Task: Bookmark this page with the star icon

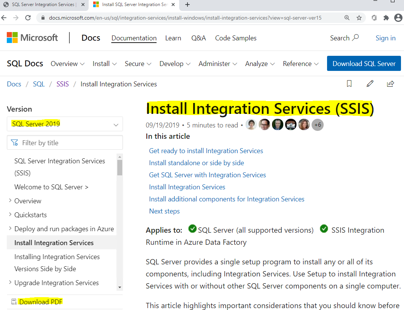Action: [x=359, y=18]
